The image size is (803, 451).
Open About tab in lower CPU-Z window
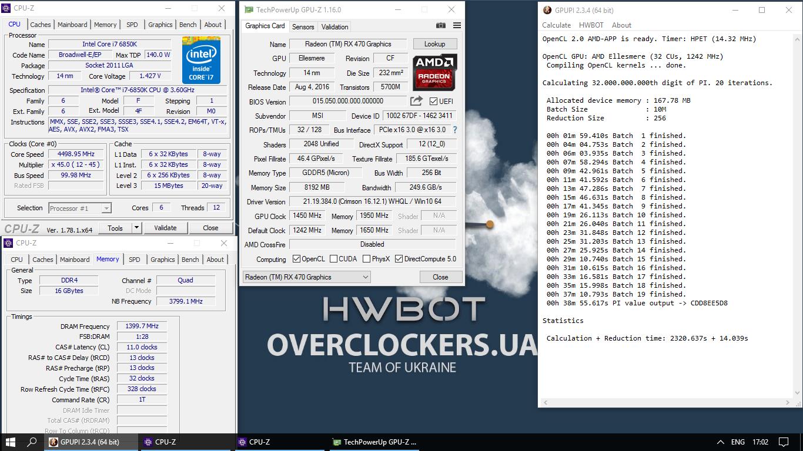coord(215,260)
